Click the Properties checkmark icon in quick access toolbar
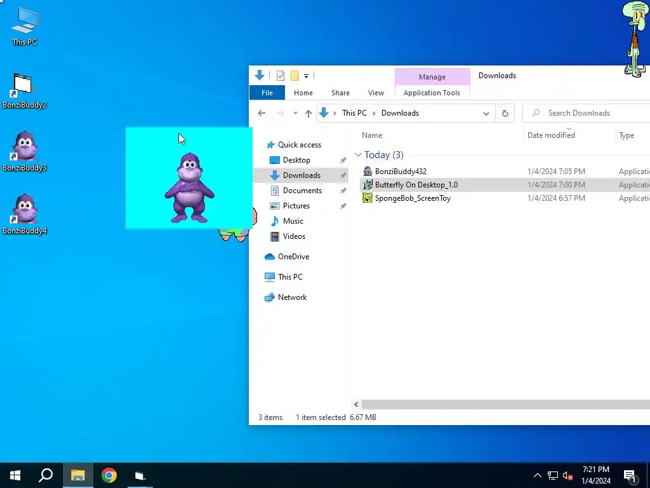This screenshot has height=488, width=650. point(281,76)
